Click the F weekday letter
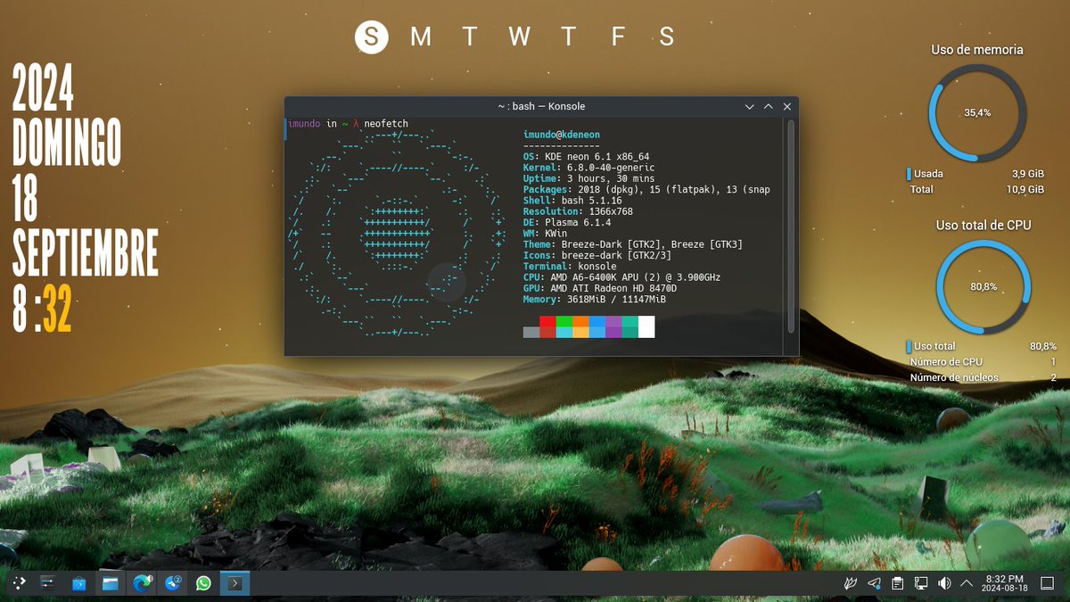 coord(617,37)
